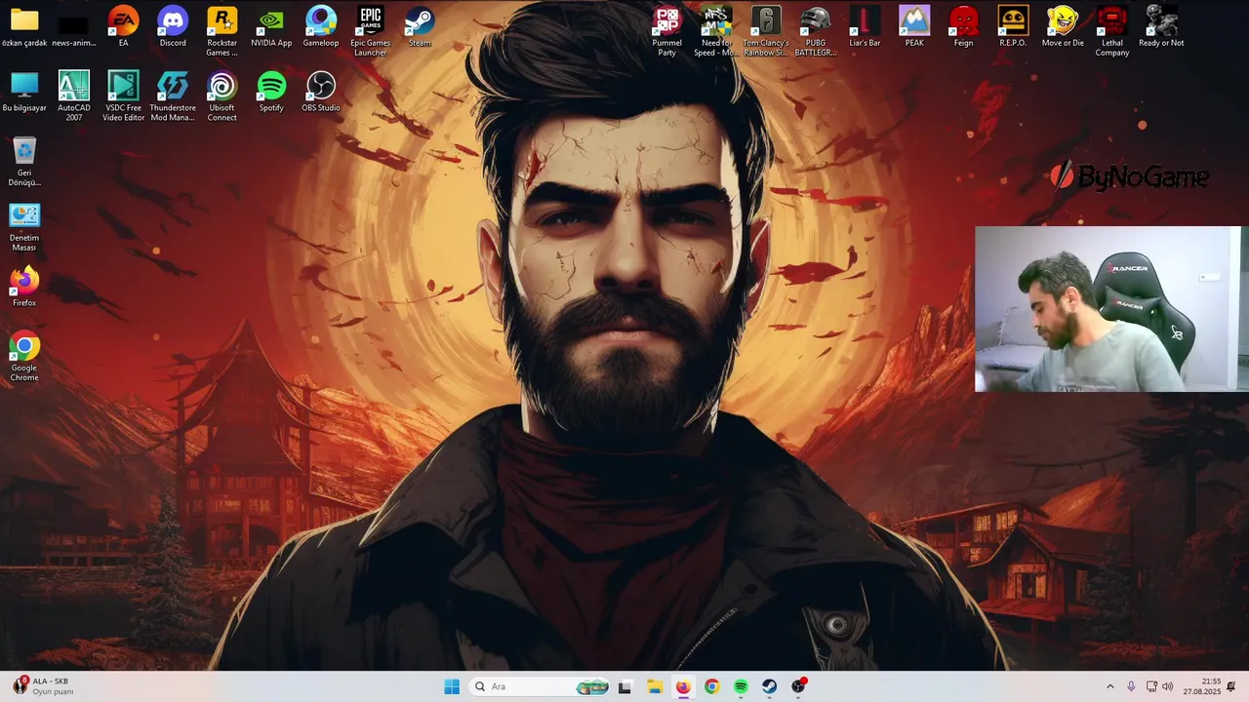The height and width of the screenshot is (702, 1249).
Task: Launch Ready or Not shortcut
Action: pyautogui.click(x=1161, y=27)
